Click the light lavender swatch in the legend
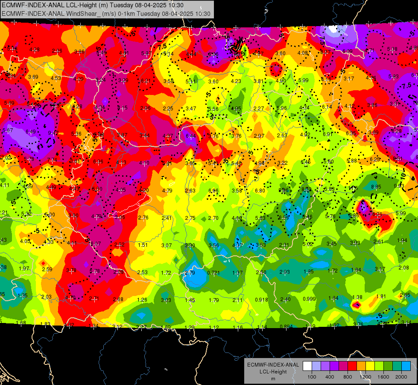 (316, 366)
